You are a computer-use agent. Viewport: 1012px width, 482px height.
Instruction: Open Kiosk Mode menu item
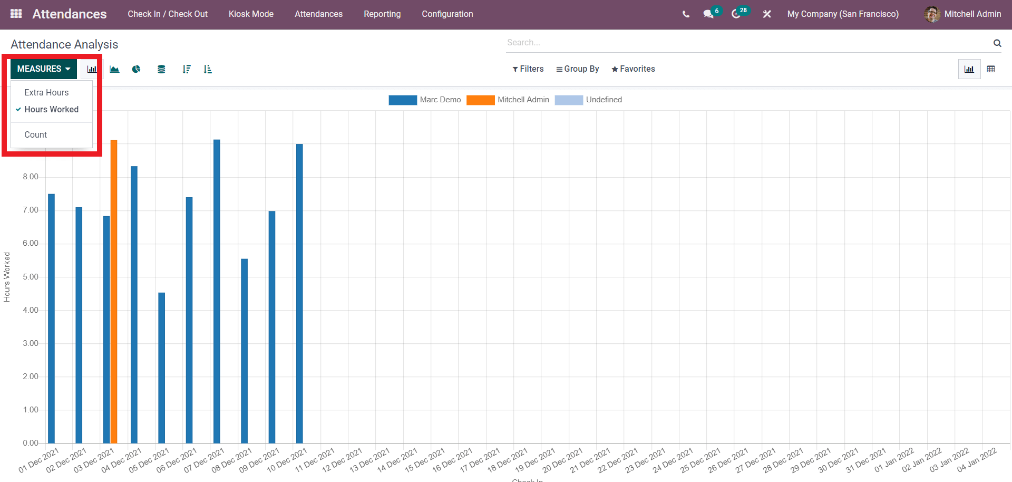tap(251, 14)
